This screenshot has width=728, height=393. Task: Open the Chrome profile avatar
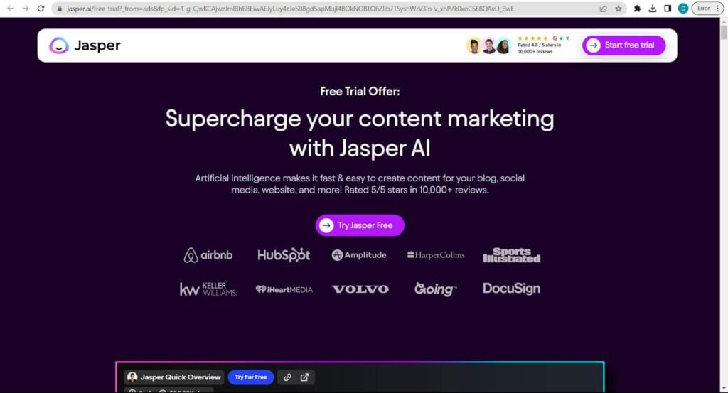683,9
